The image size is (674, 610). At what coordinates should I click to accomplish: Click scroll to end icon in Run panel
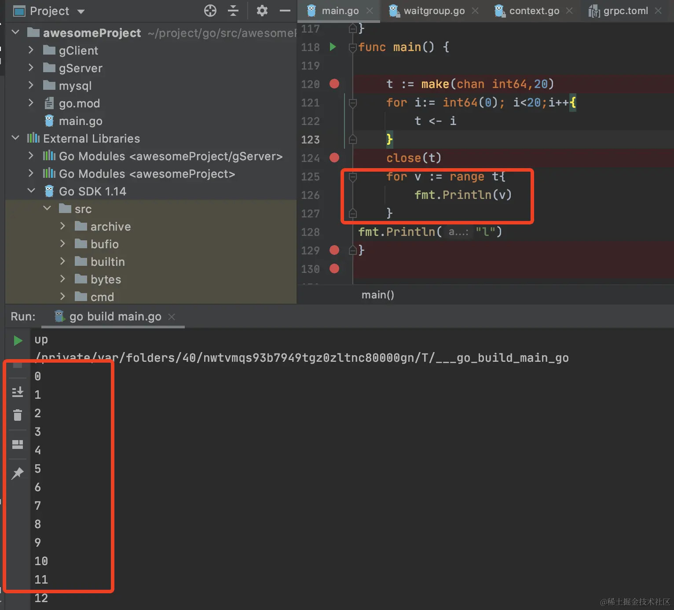[x=18, y=392]
